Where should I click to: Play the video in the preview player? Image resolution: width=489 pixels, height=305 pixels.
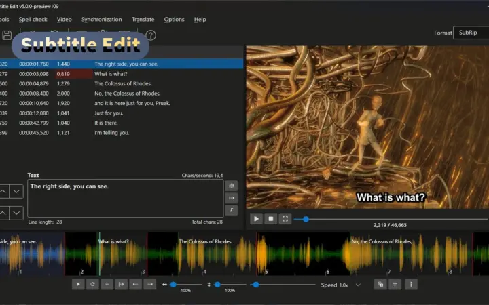[256, 219]
